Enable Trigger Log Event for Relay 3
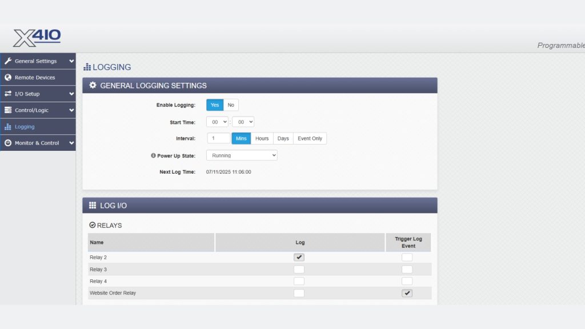 (x=407, y=270)
